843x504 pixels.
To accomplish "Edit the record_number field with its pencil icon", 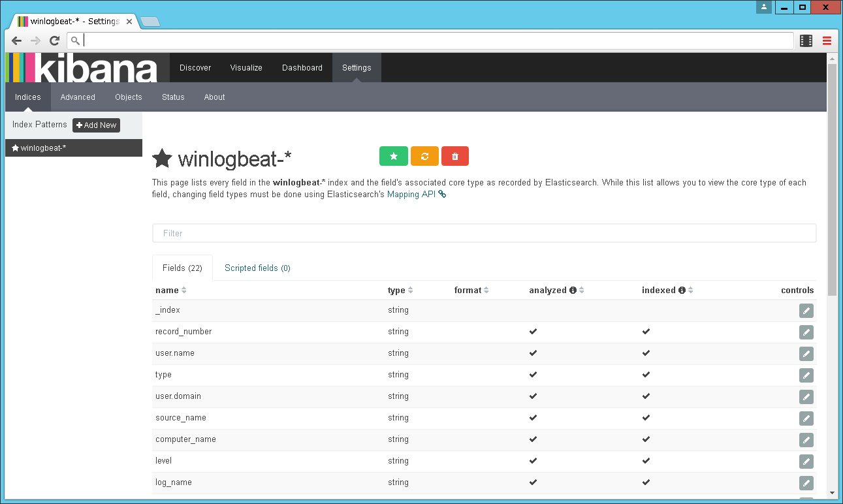I will 806,332.
